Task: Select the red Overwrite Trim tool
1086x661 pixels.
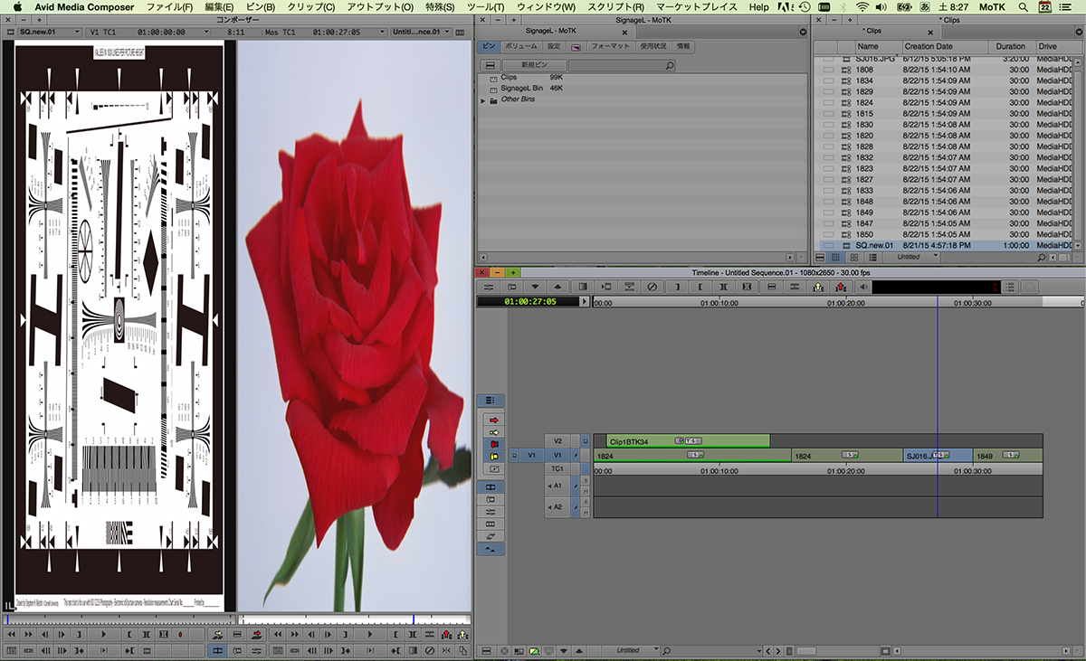Action: pyautogui.click(x=493, y=444)
